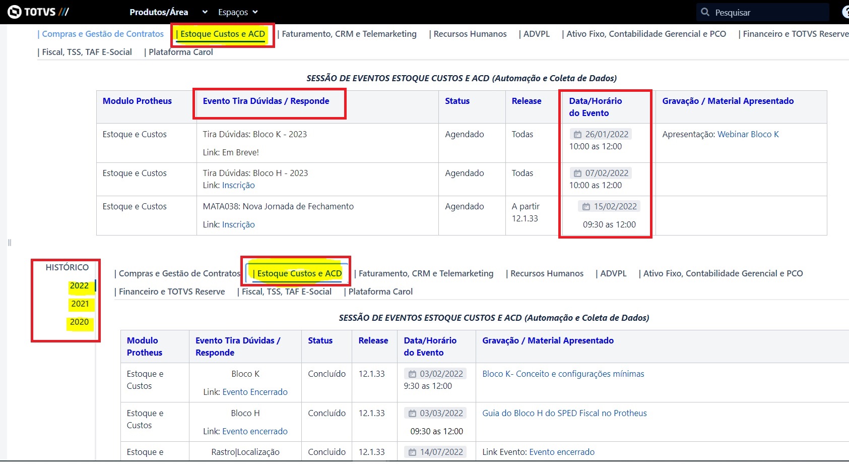Click calendar icon beside 03/03/2022
The height and width of the screenshot is (464, 849).
(x=412, y=414)
